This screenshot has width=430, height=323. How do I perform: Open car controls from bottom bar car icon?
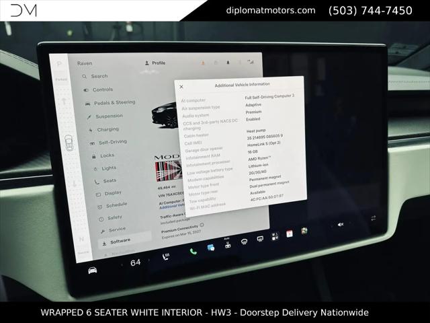[x=93, y=271]
